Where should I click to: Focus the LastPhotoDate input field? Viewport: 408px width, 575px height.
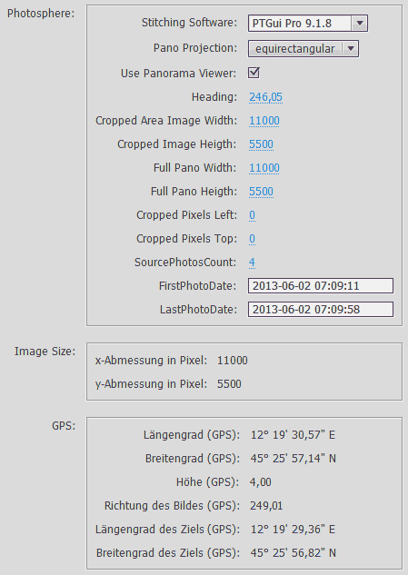321,309
